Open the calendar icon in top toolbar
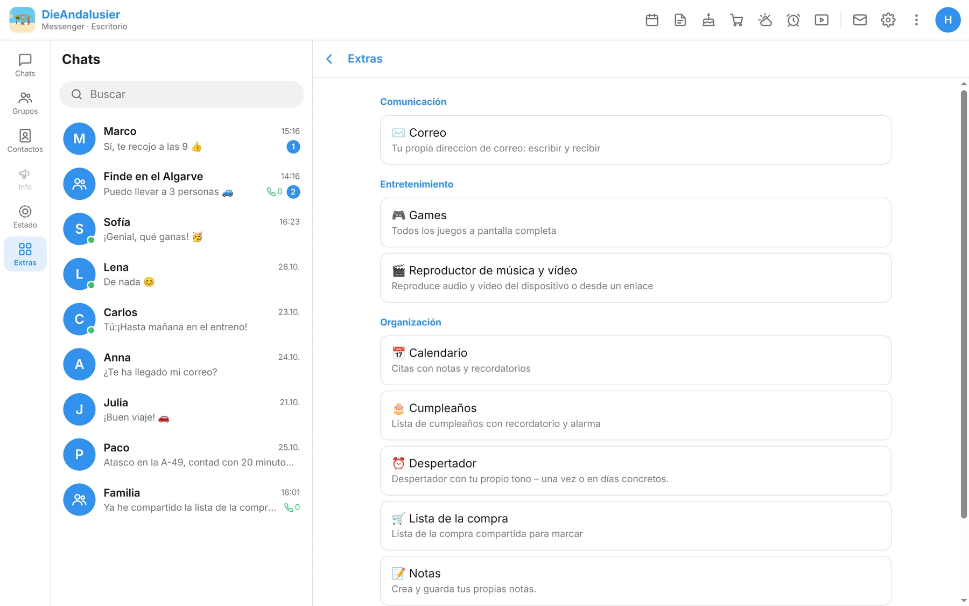The height and width of the screenshot is (606, 969). pyautogui.click(x=652, y=20)
